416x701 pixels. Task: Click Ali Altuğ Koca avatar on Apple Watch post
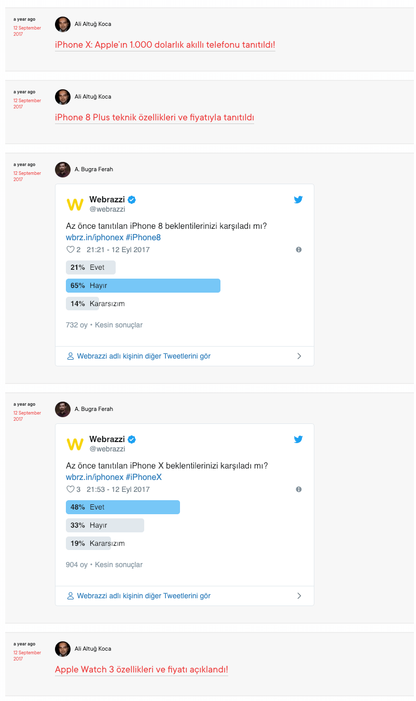(63, 649)
